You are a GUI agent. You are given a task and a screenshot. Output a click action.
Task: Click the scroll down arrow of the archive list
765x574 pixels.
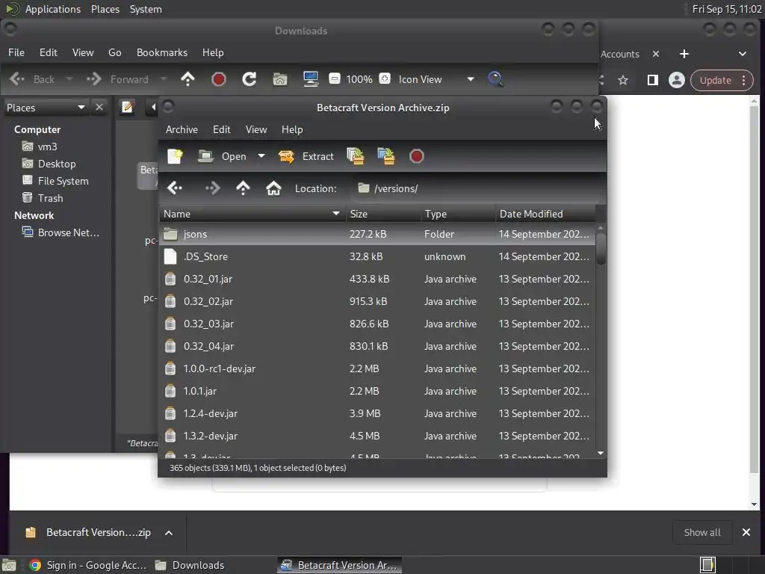[x=601, y=454]
